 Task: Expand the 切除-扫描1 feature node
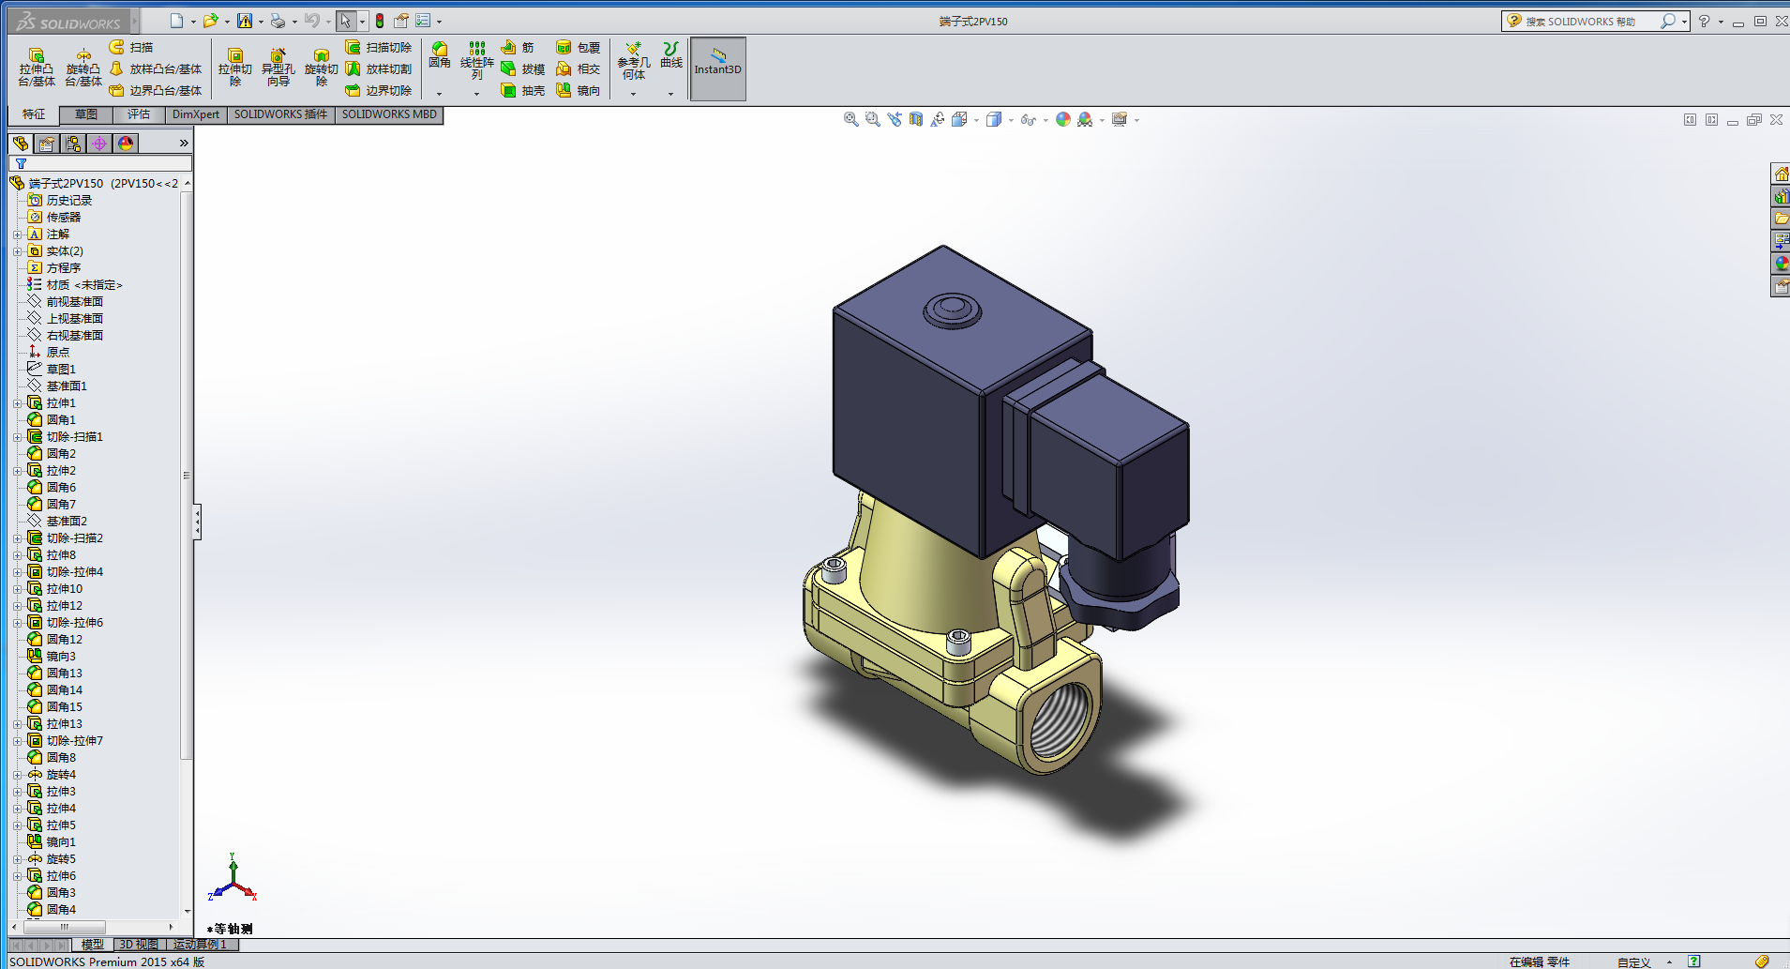click(x=17, y=437)
